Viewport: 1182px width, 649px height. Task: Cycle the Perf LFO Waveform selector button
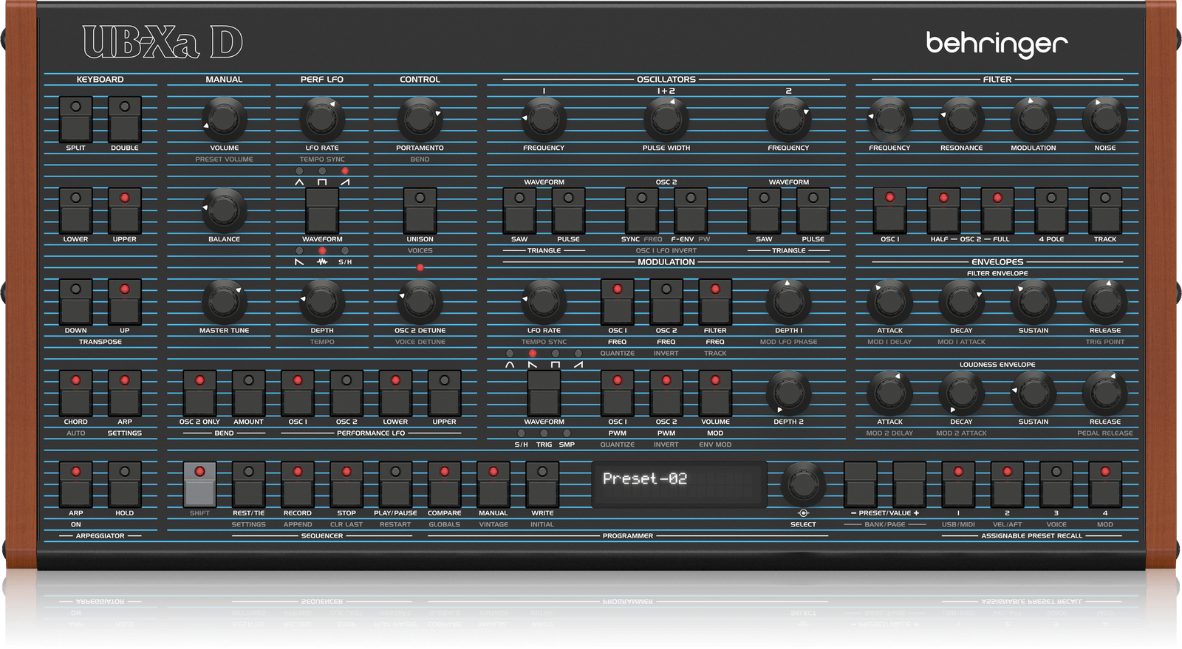[322, 211]
